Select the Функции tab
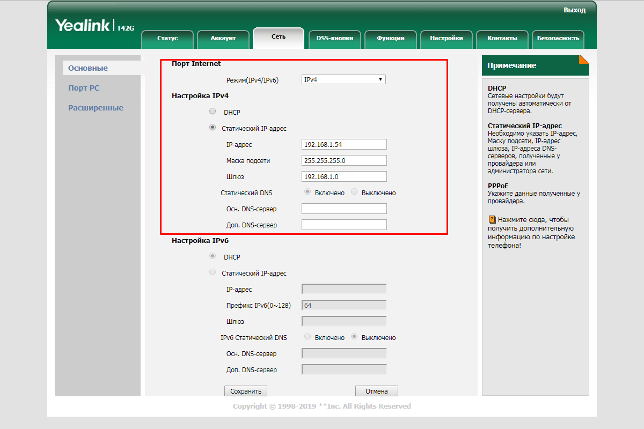The image size is (644, 429). pos(391,39)
